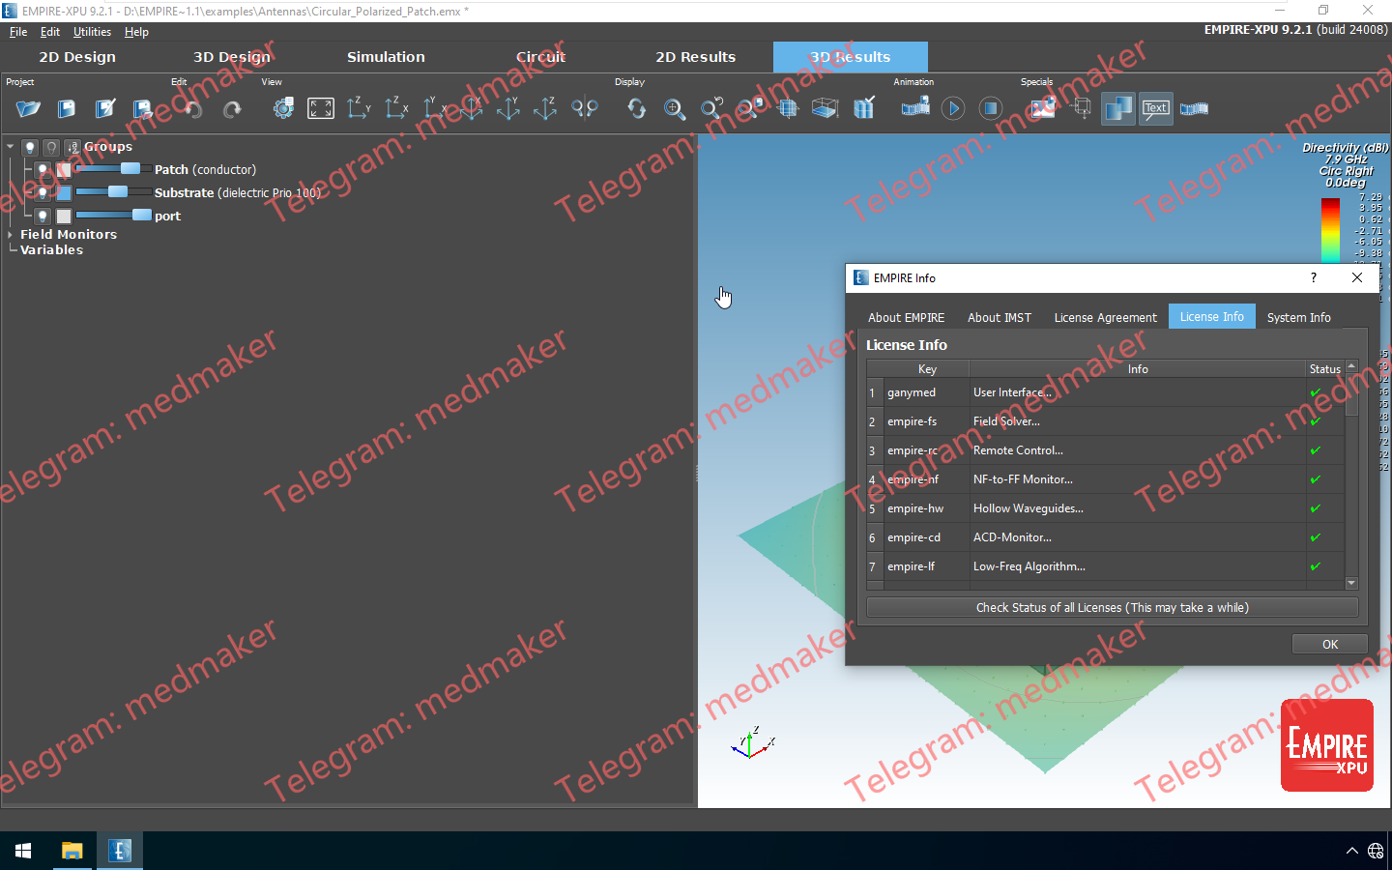Open the File menu
The width and height of the screenshot is (1392, 870).
[x=18, y=32]
